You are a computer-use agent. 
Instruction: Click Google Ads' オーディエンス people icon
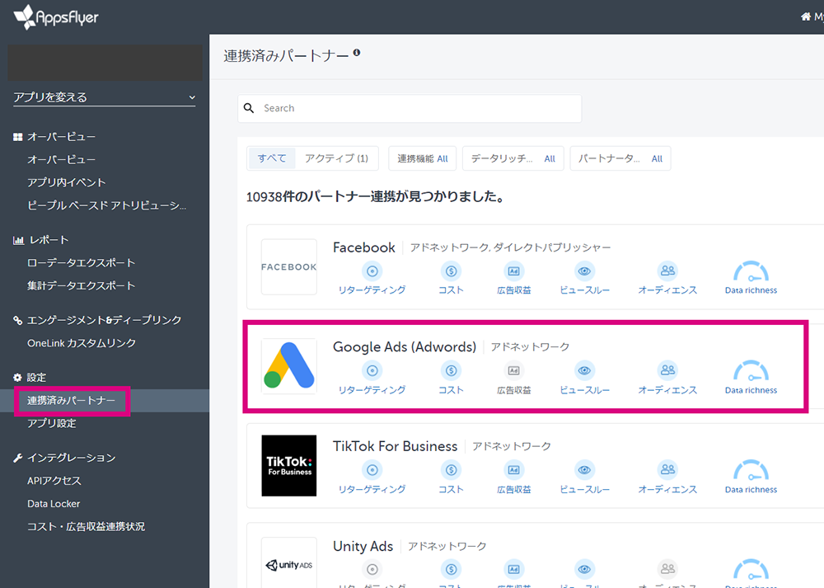click(x=667, y=371)
